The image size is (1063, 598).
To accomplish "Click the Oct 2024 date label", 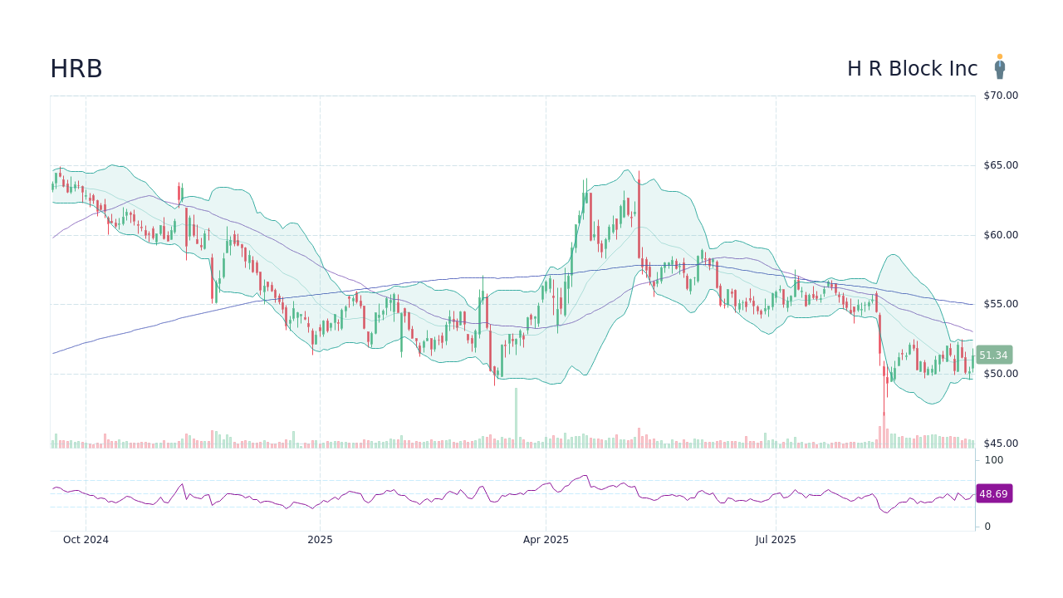I will pyautogui.click(x=86, y=540).
